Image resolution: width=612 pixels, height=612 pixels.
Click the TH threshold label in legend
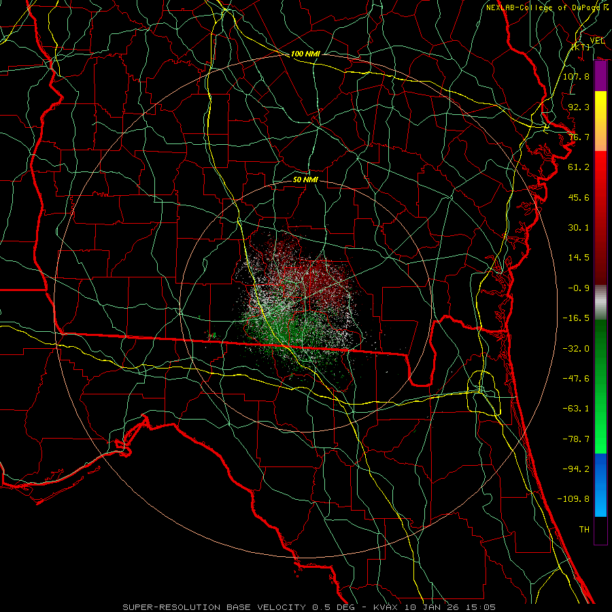(584, 530)
